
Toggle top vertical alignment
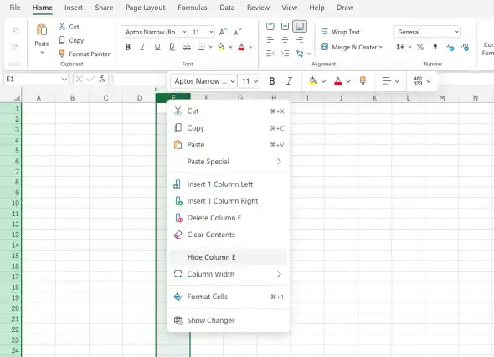point(270,26)
